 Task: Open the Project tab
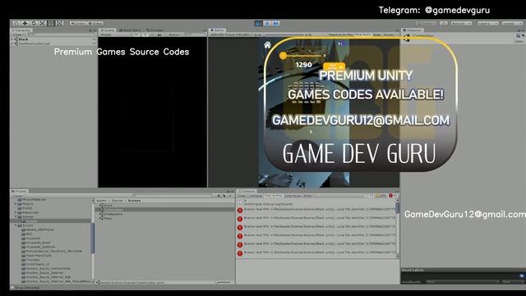point(19,192)
